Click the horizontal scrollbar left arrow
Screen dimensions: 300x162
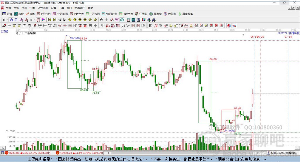(x=109, y=153)
